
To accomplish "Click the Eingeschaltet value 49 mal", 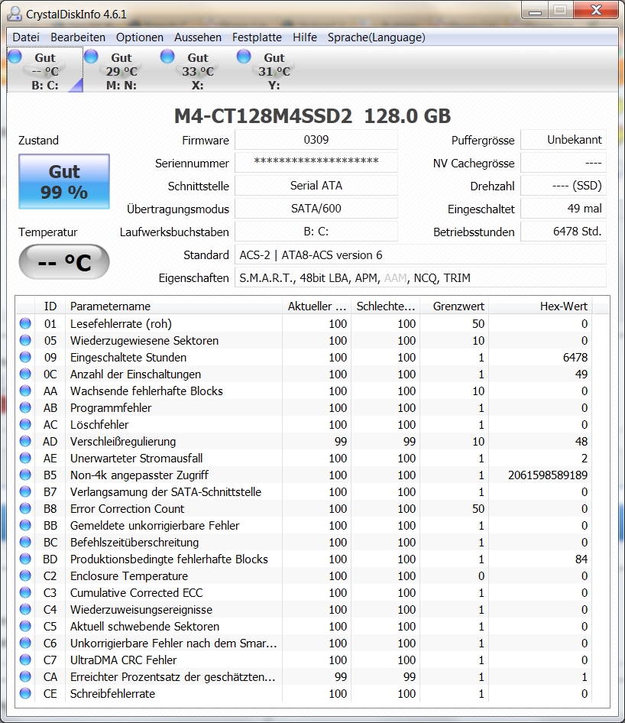I will 563,209.
